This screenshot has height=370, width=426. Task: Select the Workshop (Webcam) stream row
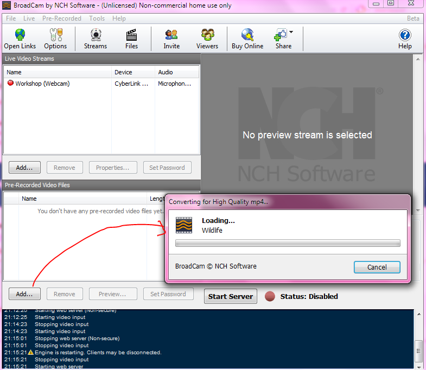click(x=101, y=84)
